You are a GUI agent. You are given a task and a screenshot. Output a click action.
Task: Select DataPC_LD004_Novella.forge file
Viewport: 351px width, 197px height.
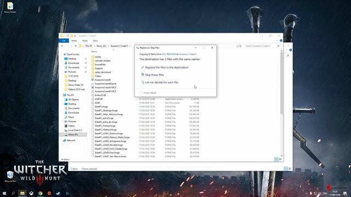point(107,144)
